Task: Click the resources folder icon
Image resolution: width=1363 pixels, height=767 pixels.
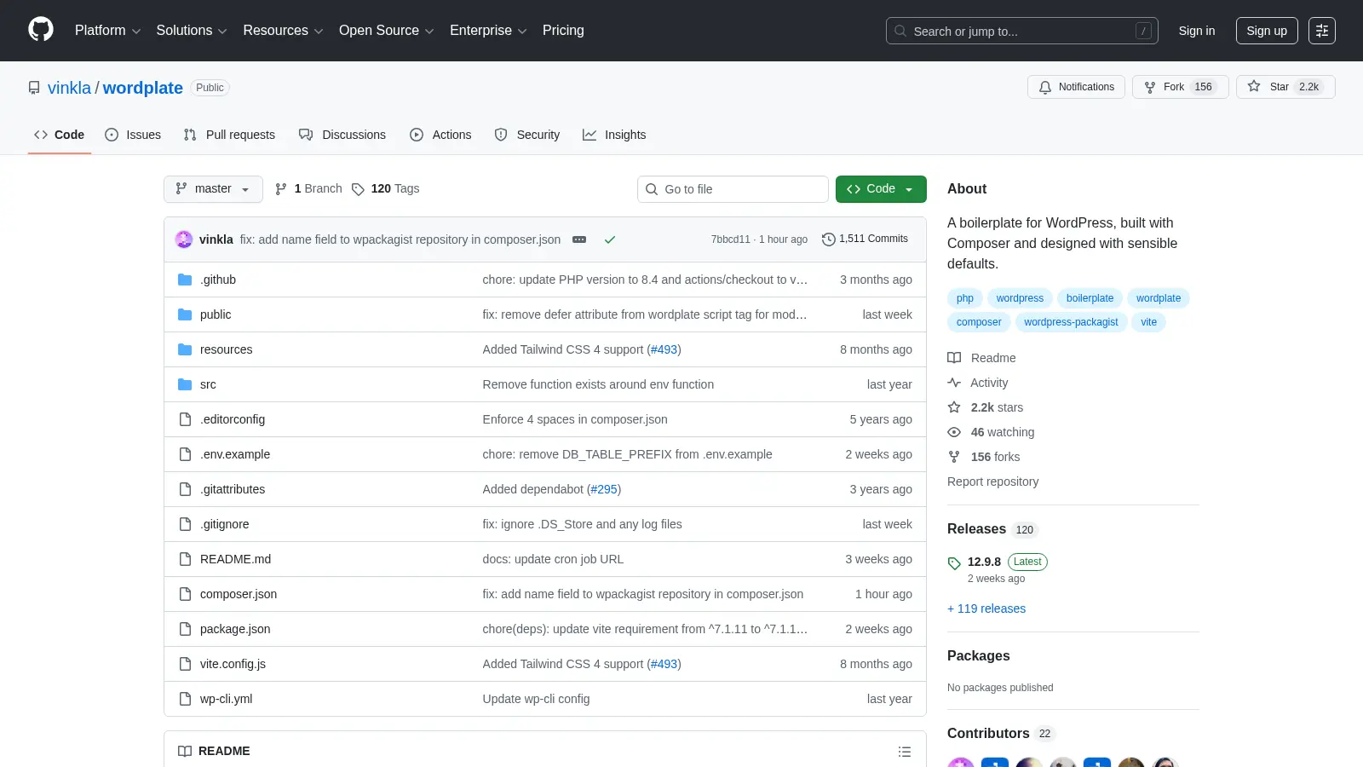Action: [185, 349]
